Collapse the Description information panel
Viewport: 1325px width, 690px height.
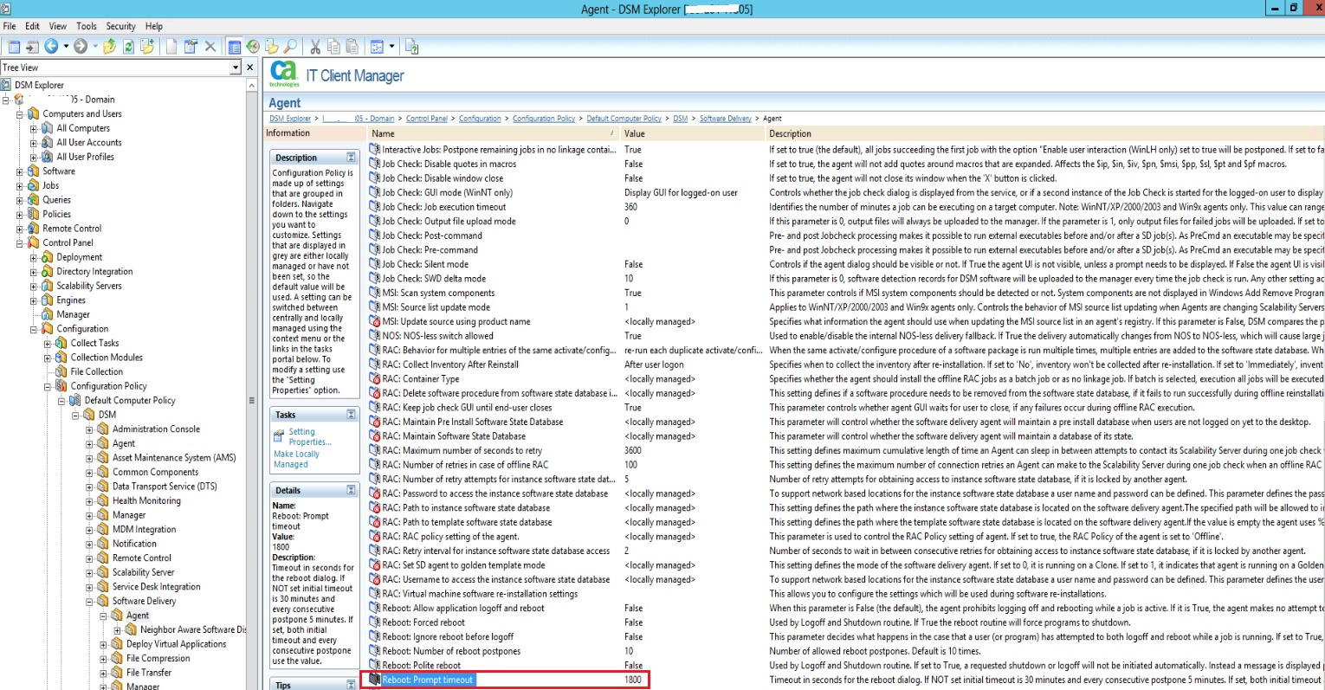351,158
